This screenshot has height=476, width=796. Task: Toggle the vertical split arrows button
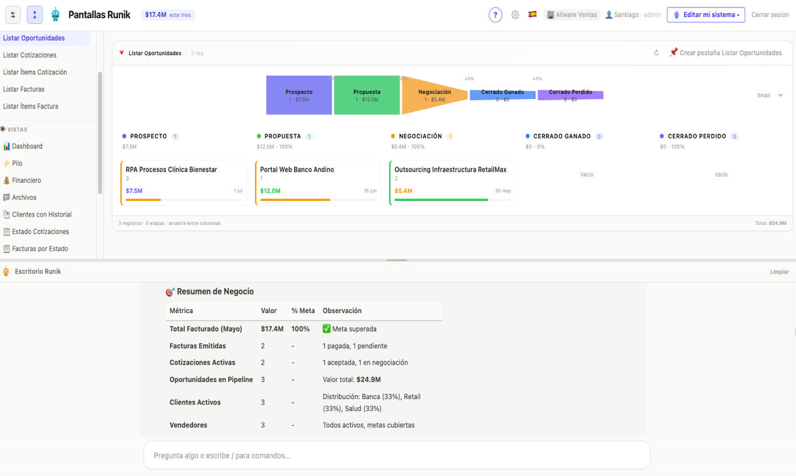click(x=34, y=14)
